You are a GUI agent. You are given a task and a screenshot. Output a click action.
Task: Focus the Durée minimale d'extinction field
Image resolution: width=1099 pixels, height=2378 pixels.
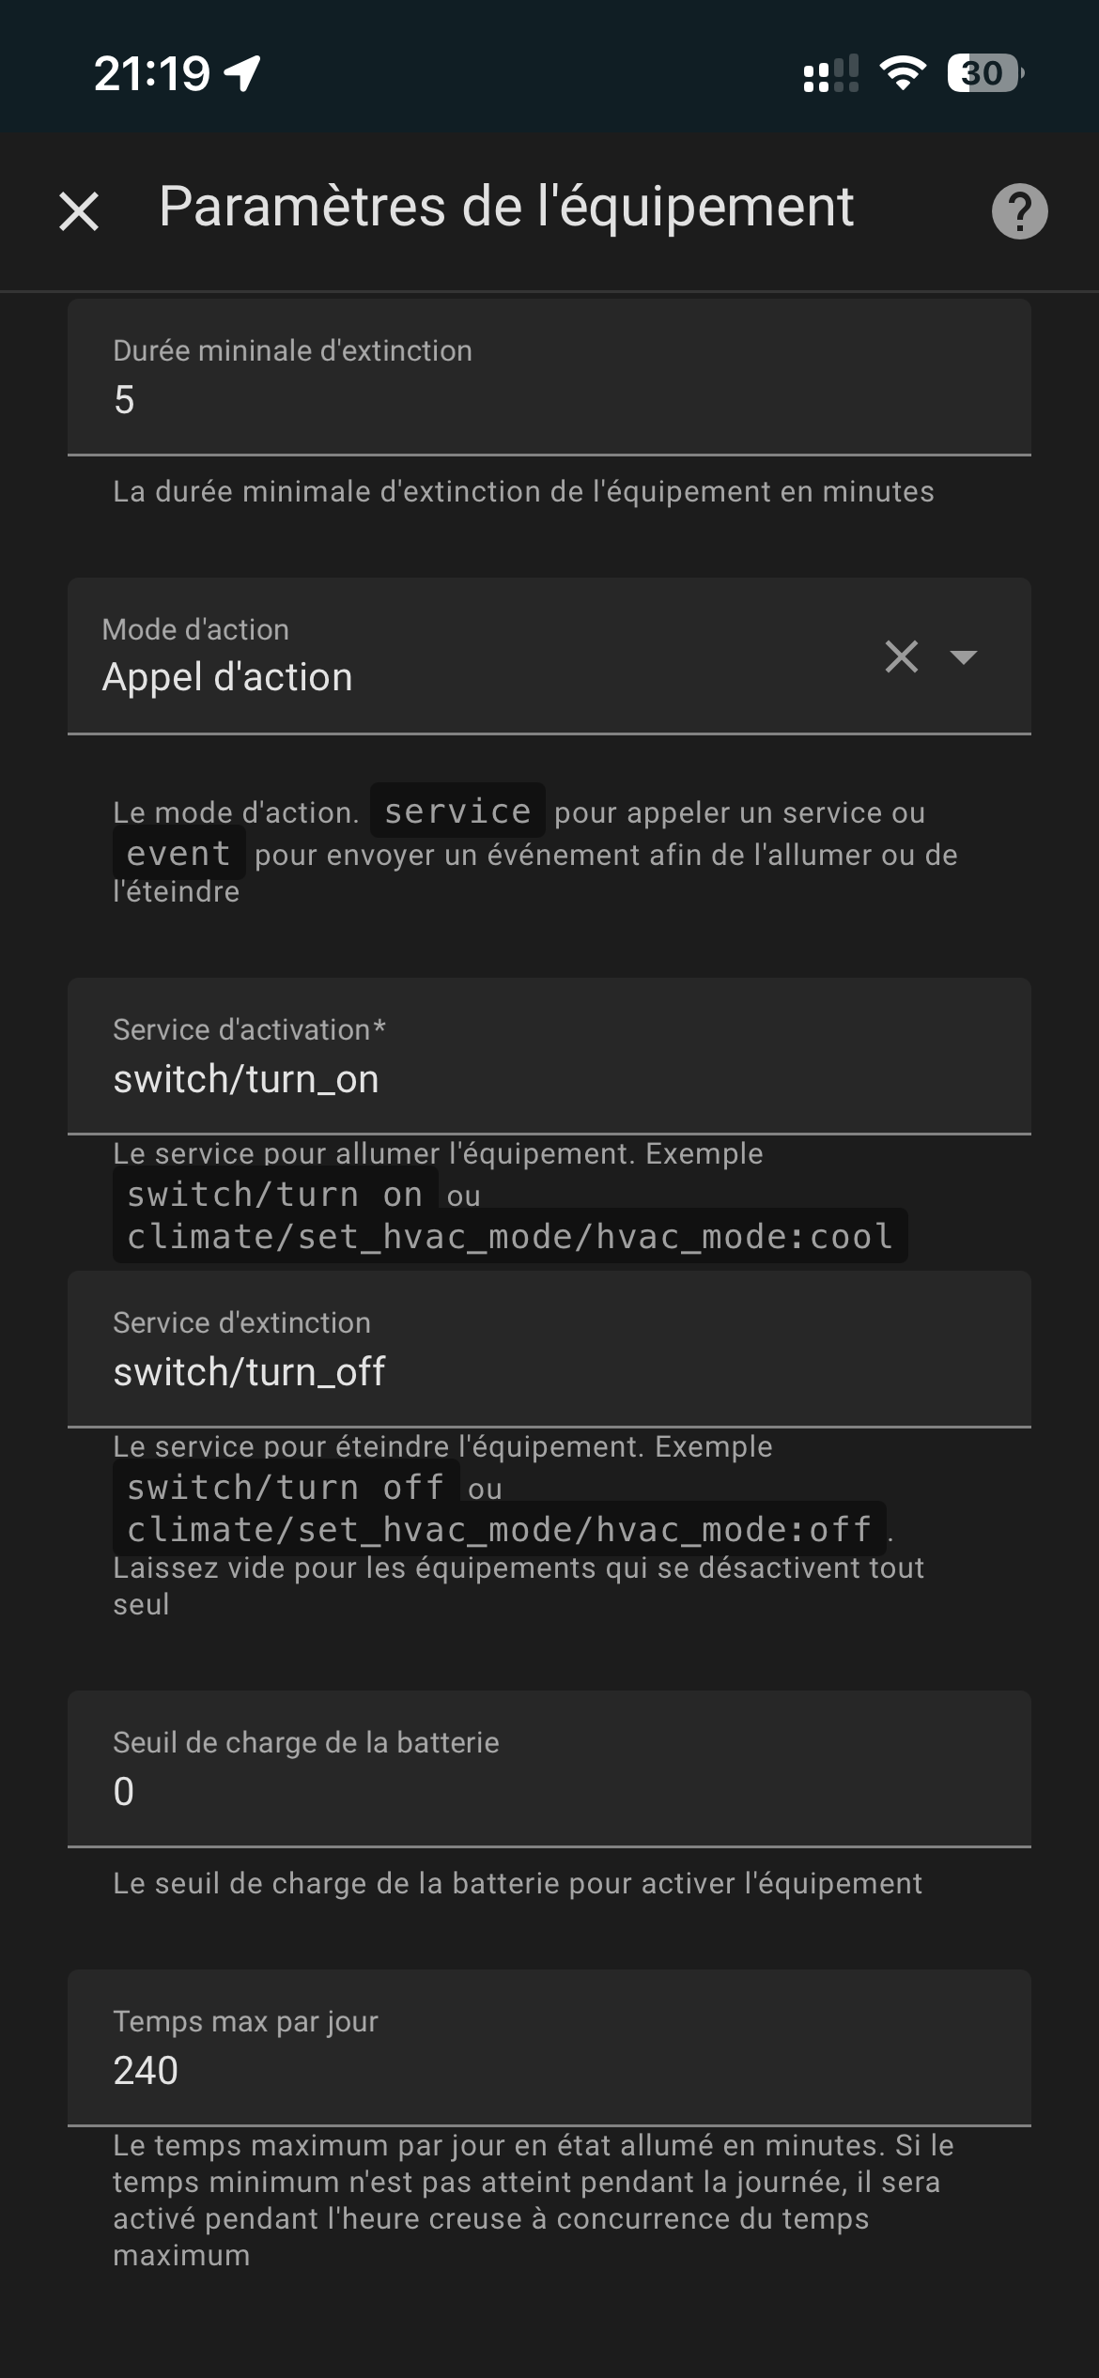point(549,399)
